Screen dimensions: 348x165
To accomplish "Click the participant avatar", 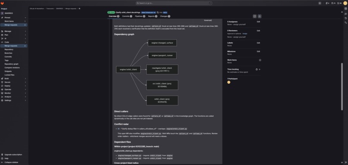I will pos(229,82).
